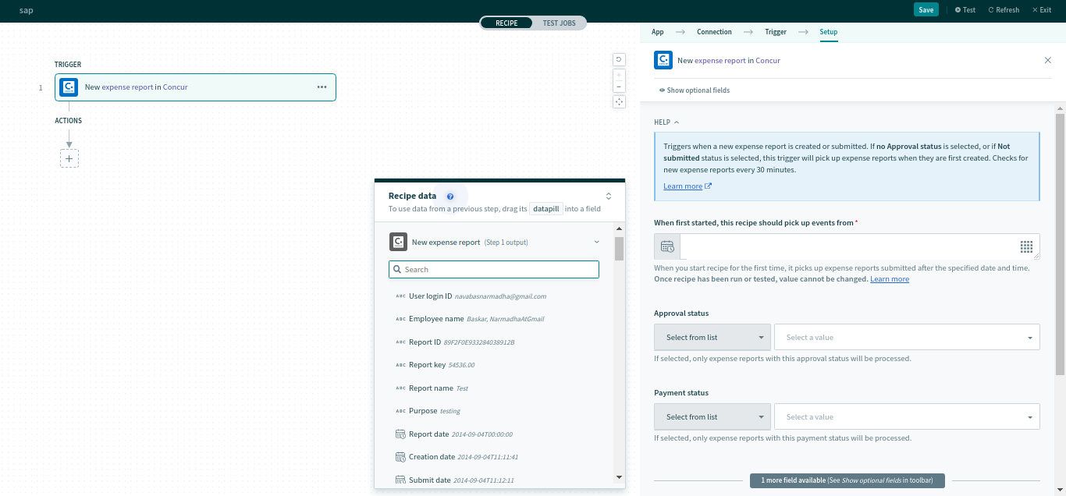Open the Approval status Select from list dropdown
Screen dimensions: 1066x496
click(x=711, y=336)
